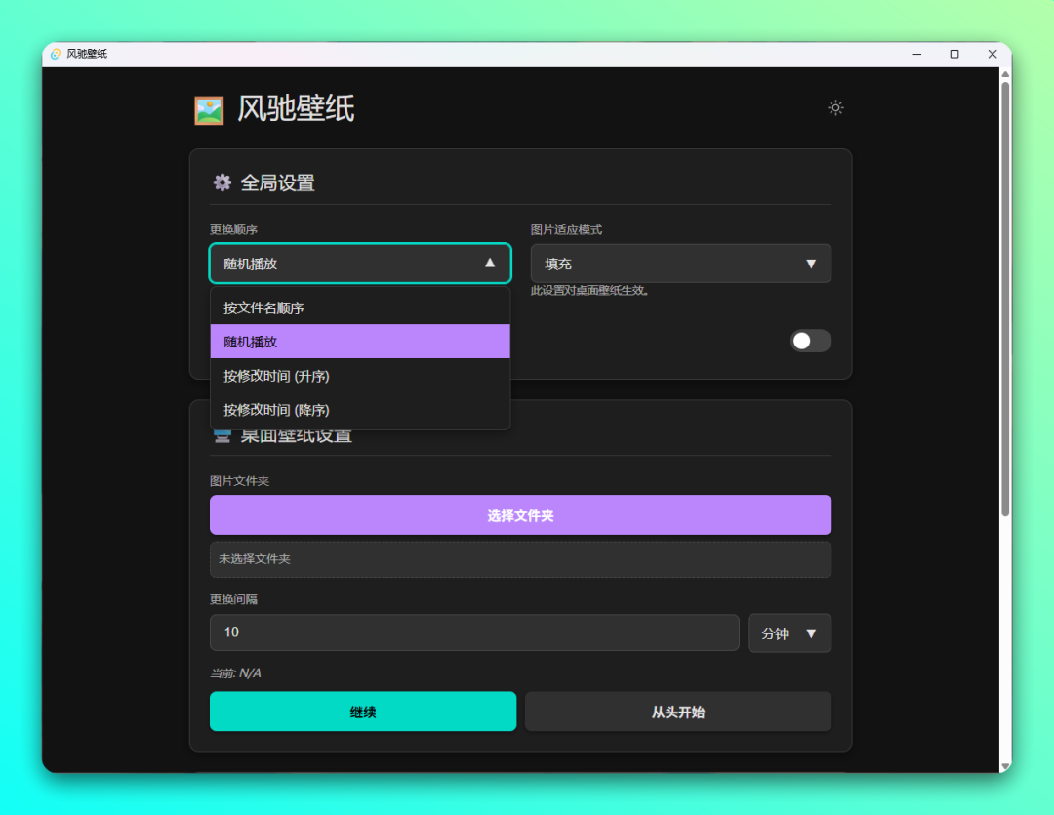This screenshot has width=1054, height=815.
Task: Select 按修改时间 (升序) option
Action: pyautogui.click(x=360, y=376)
